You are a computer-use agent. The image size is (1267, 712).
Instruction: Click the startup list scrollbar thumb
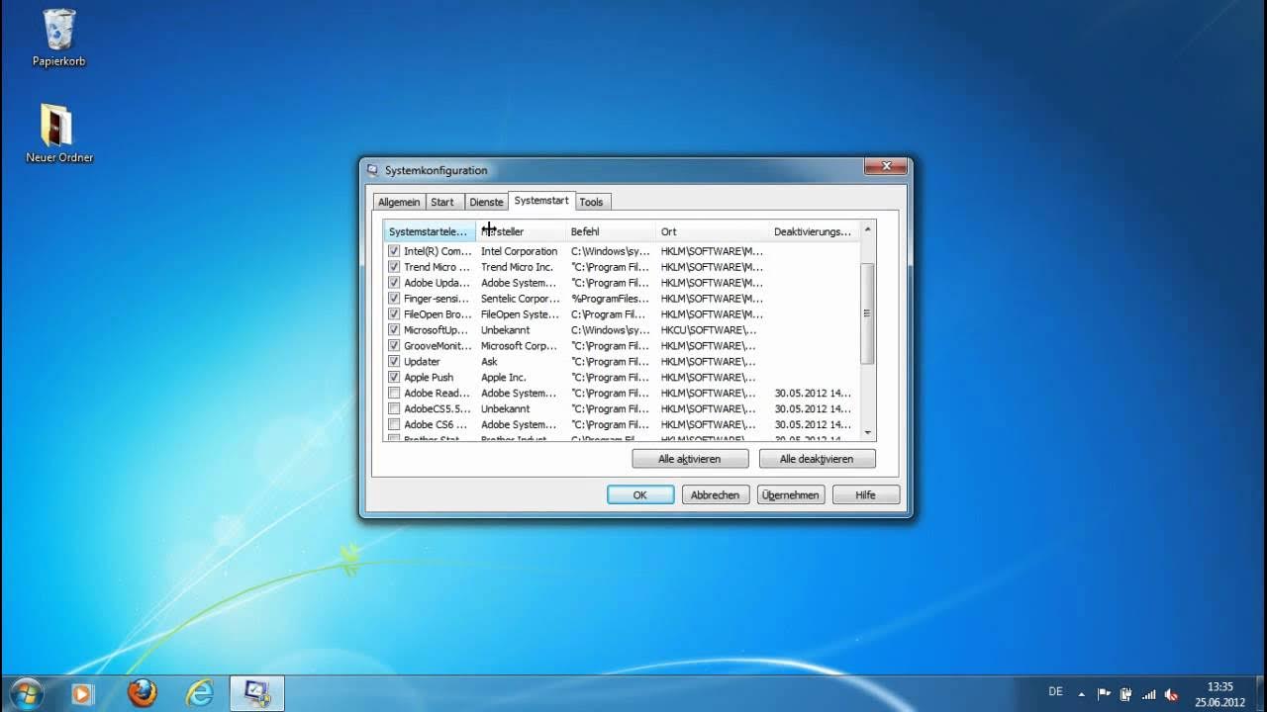point(868,313)
